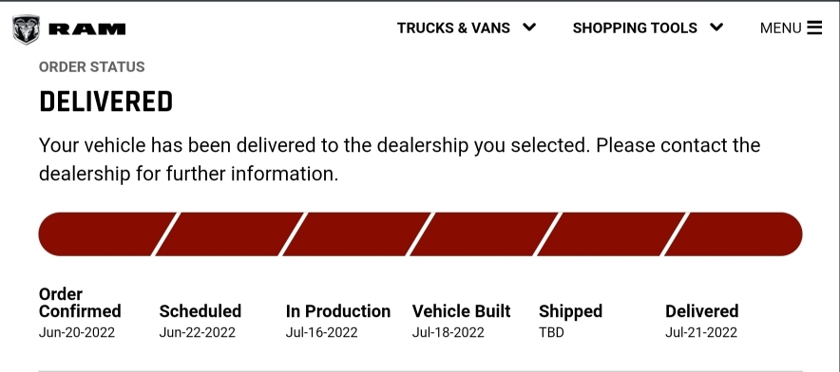Click the Order Confirmed step label

pos(80,303)
